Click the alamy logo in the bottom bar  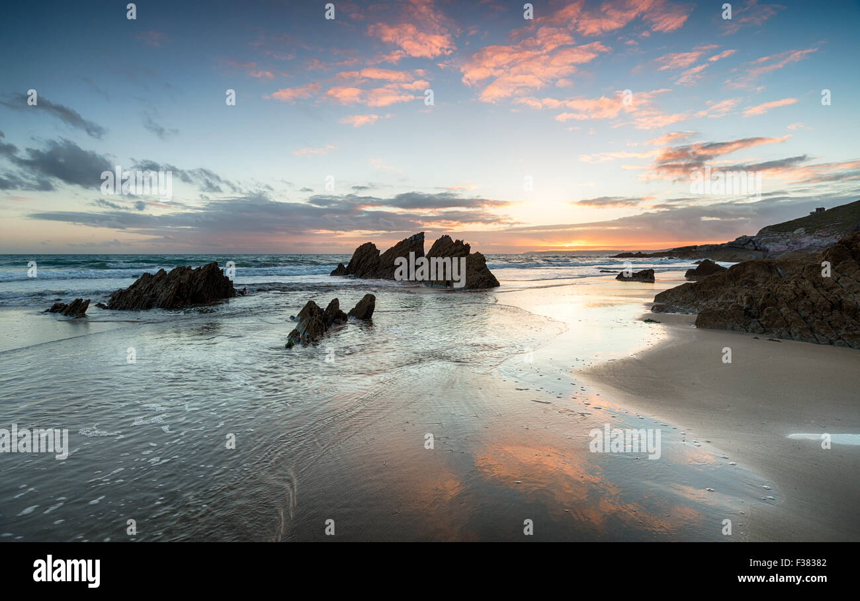click(67, 571)
